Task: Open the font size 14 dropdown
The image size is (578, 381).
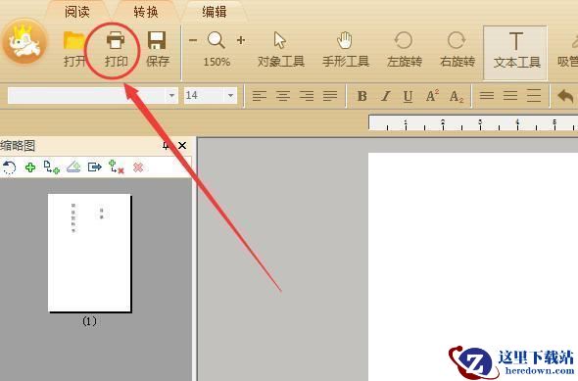Action: [x=231, y=95]
